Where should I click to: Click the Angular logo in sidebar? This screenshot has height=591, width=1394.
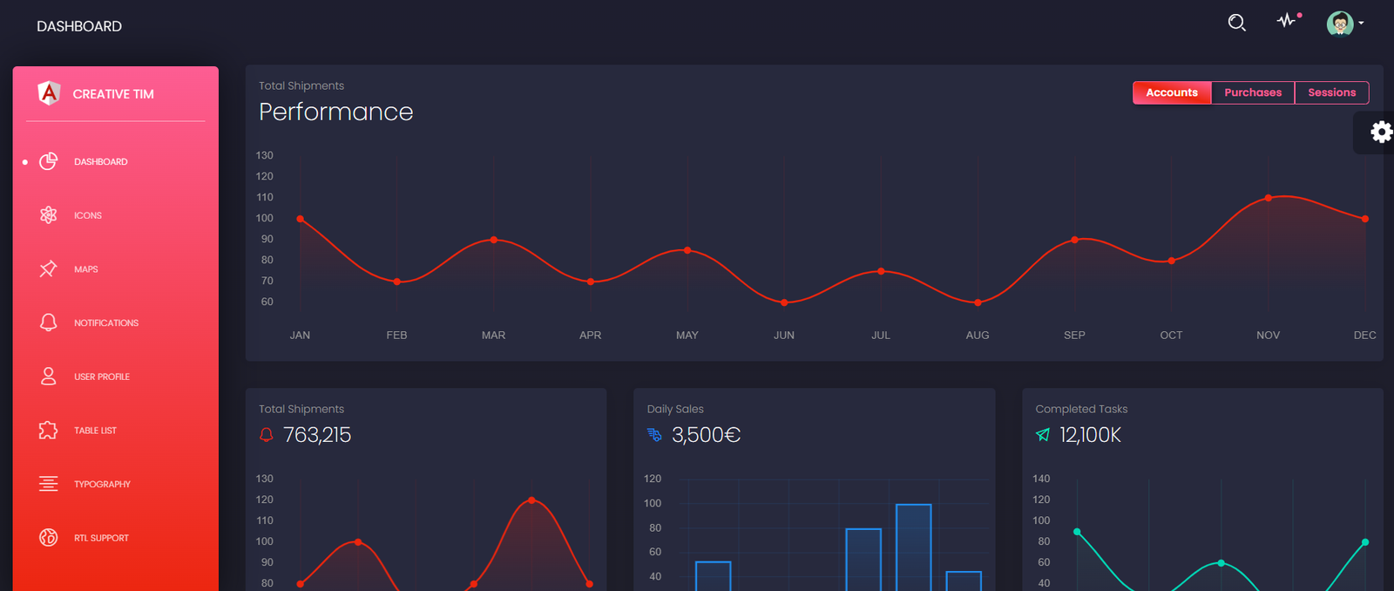coord(50,92)
